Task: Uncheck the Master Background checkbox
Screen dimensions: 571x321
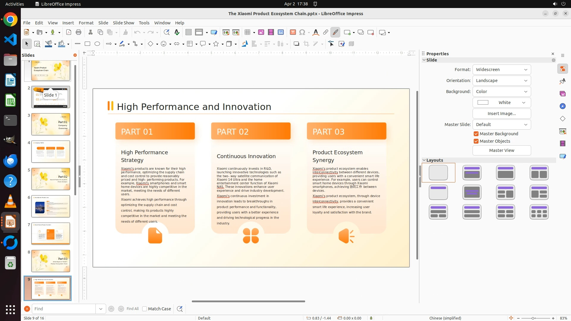Action: (476, 134)
